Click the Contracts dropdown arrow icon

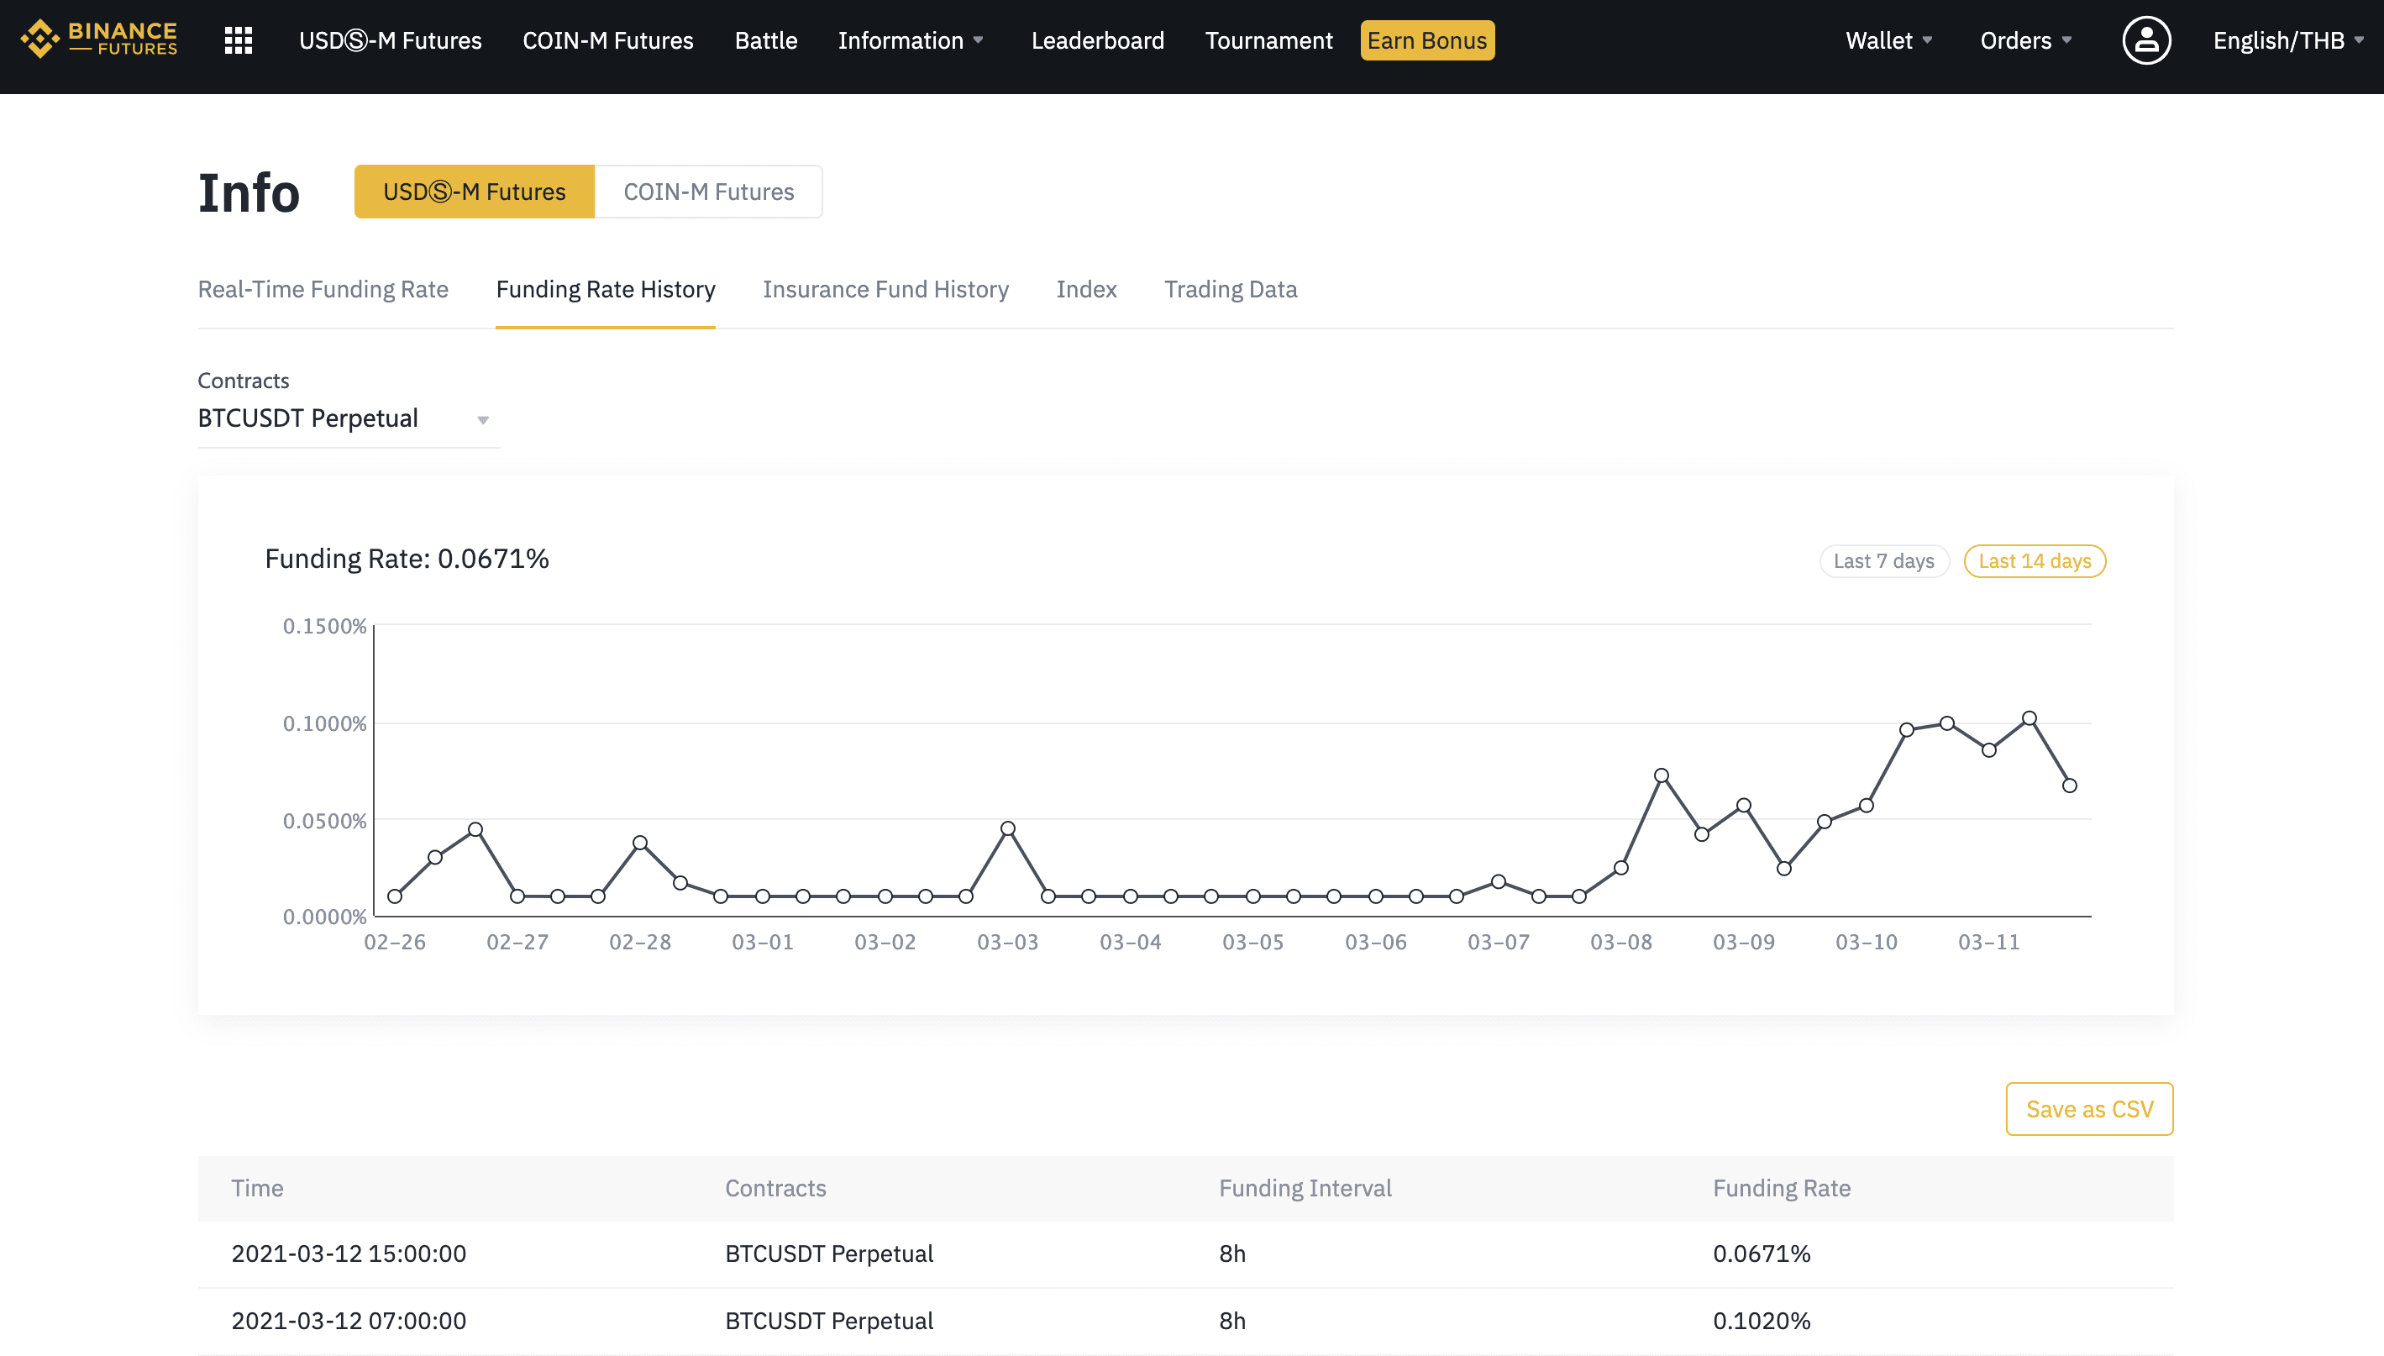click(483, 420)
